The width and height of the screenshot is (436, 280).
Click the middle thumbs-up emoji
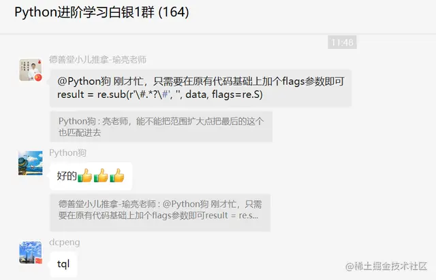[101, 175]
